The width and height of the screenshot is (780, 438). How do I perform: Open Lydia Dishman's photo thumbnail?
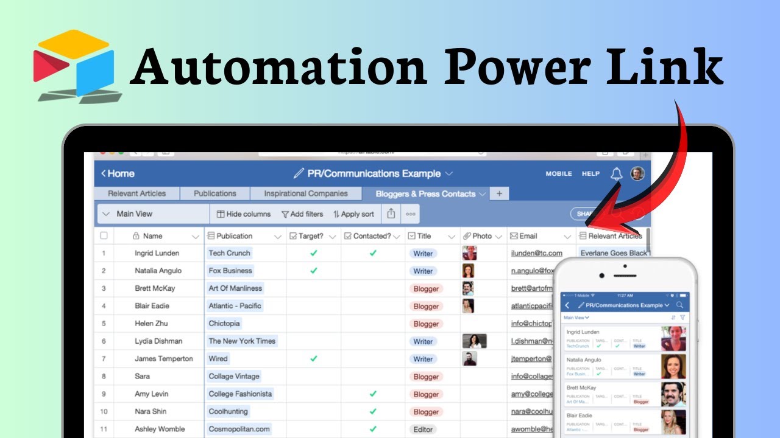(x=474, y=341)
